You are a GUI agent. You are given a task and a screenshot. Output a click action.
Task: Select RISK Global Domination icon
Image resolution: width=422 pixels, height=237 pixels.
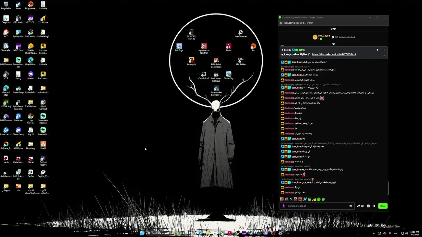(216, 63)
